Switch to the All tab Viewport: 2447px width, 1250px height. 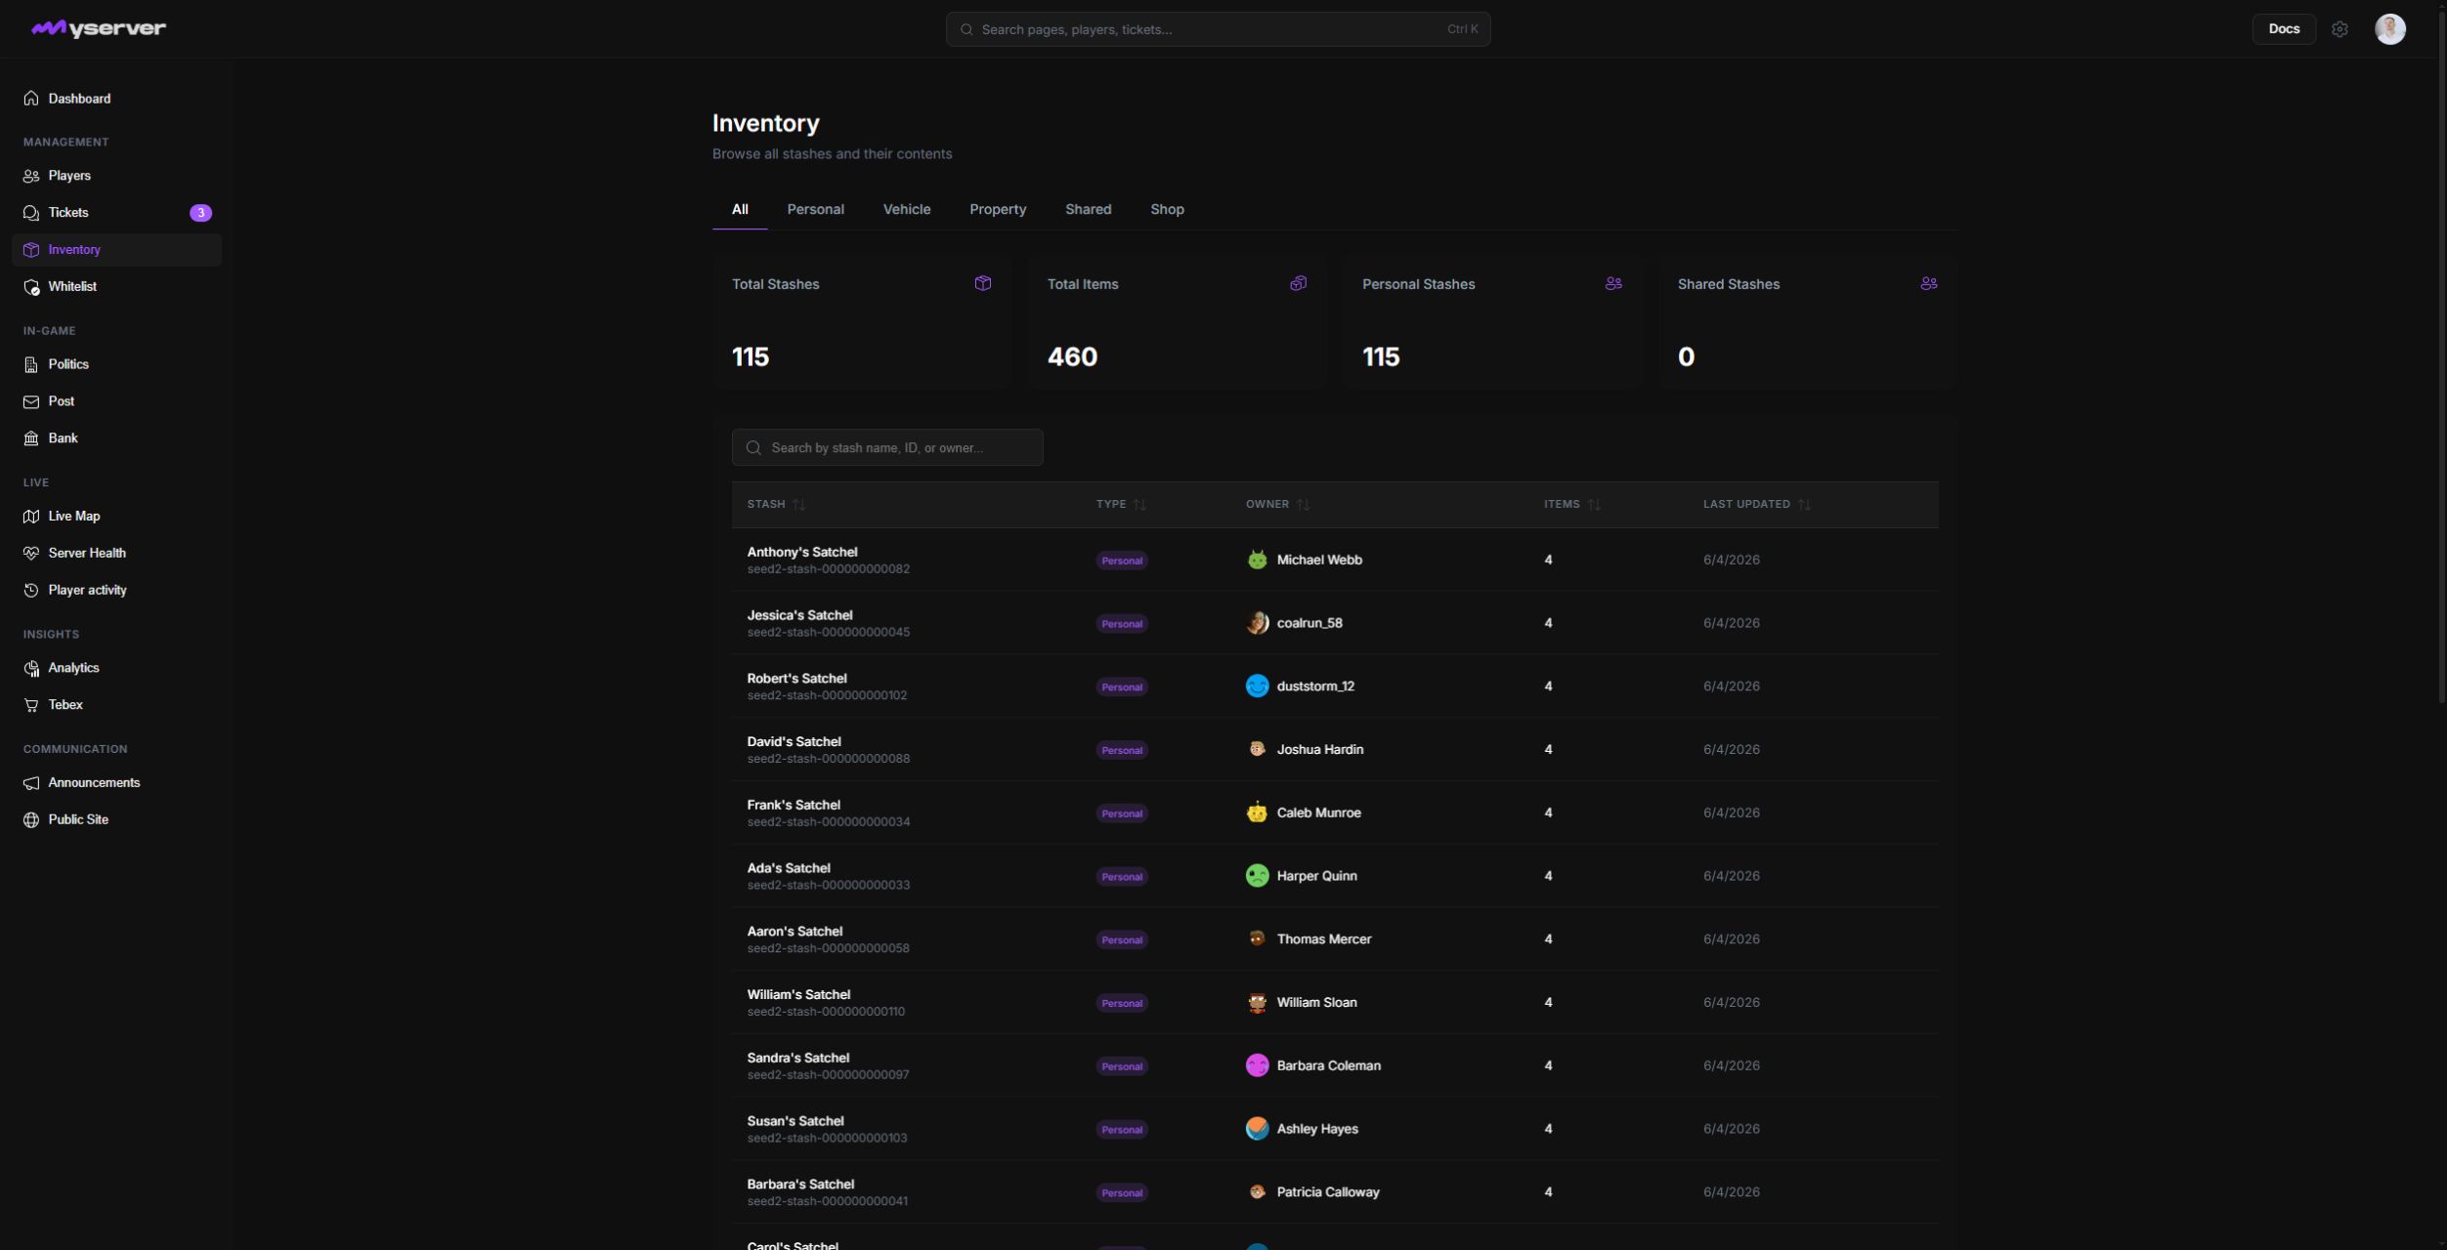[740, 210]
